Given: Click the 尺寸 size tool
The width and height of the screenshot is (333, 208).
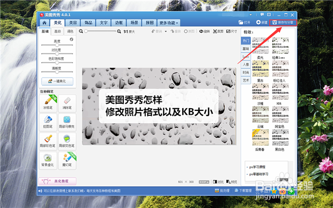Looking at the screenshot, I should point(231,32).
